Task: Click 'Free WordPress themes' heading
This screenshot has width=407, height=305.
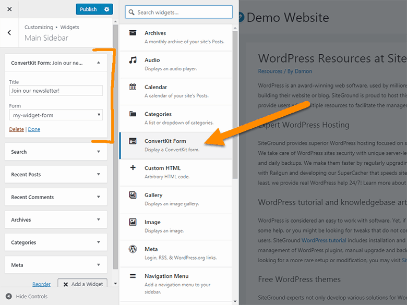Action: coord(300,279)
